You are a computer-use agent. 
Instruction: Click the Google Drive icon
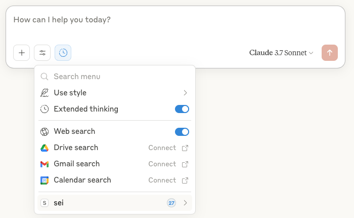coord(45,148)
